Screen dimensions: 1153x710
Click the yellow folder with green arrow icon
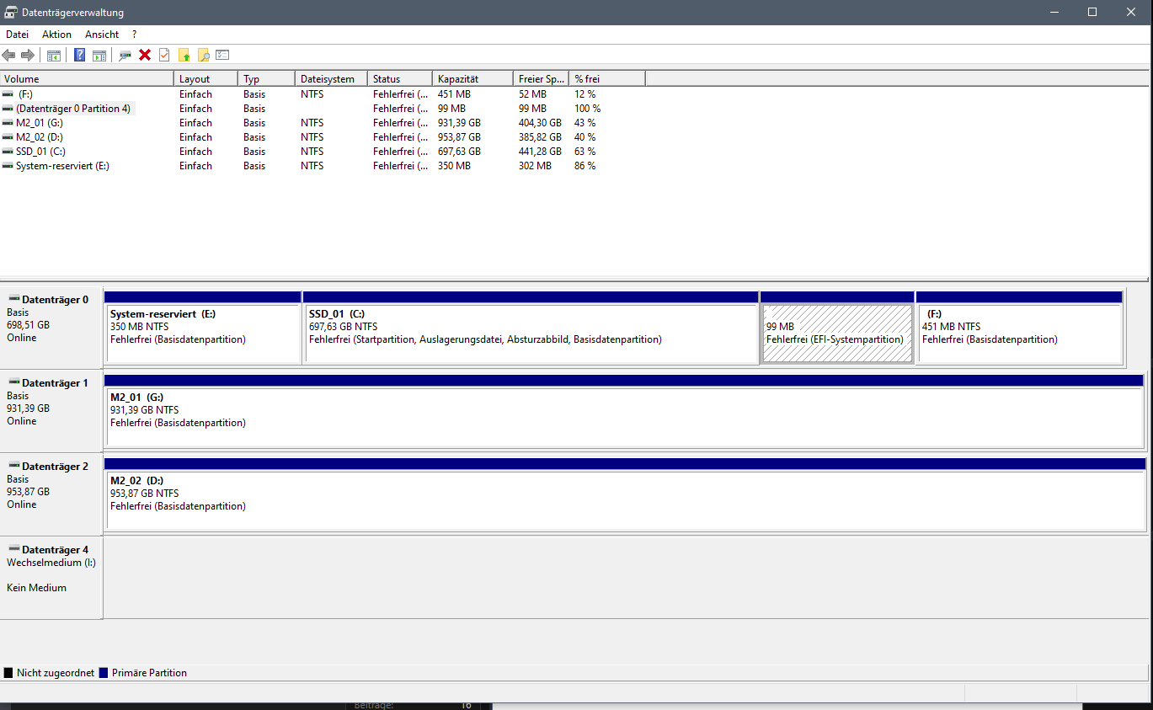[x=184, y=55]
